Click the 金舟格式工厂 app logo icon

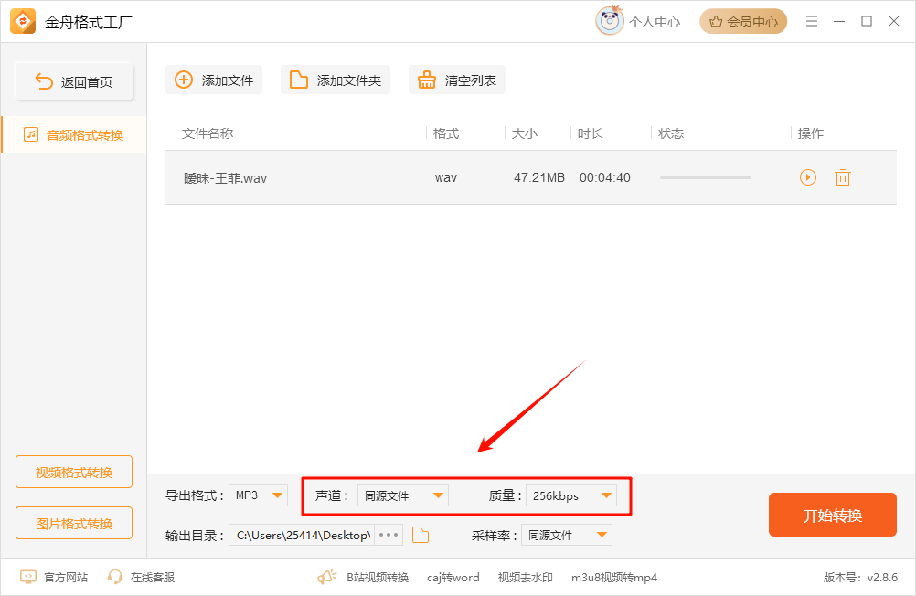(23, 22)
